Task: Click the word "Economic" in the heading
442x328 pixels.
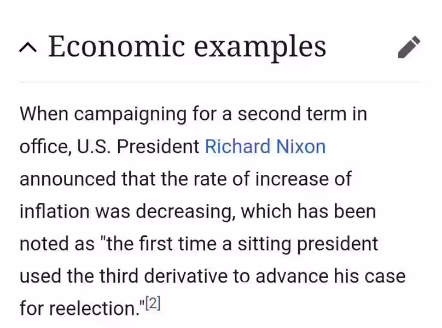Action: (x=117, y=46)
